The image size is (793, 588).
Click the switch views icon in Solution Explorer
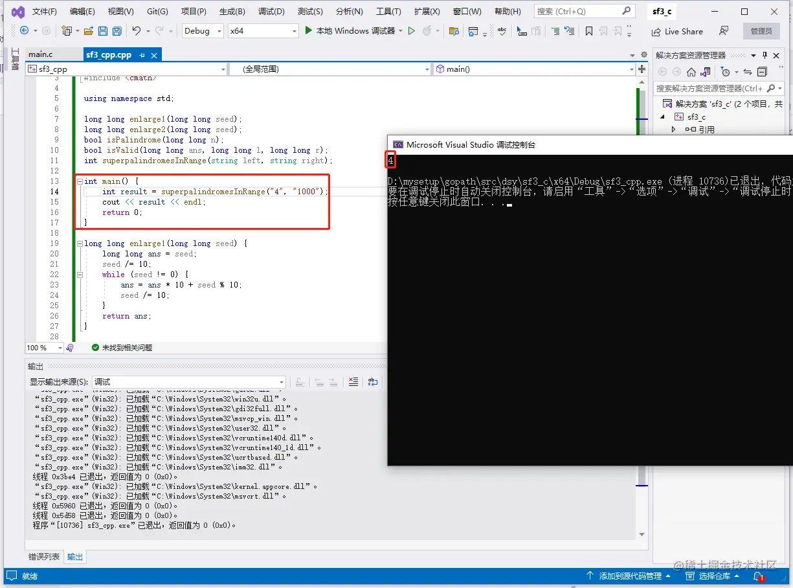coord(705,72)
